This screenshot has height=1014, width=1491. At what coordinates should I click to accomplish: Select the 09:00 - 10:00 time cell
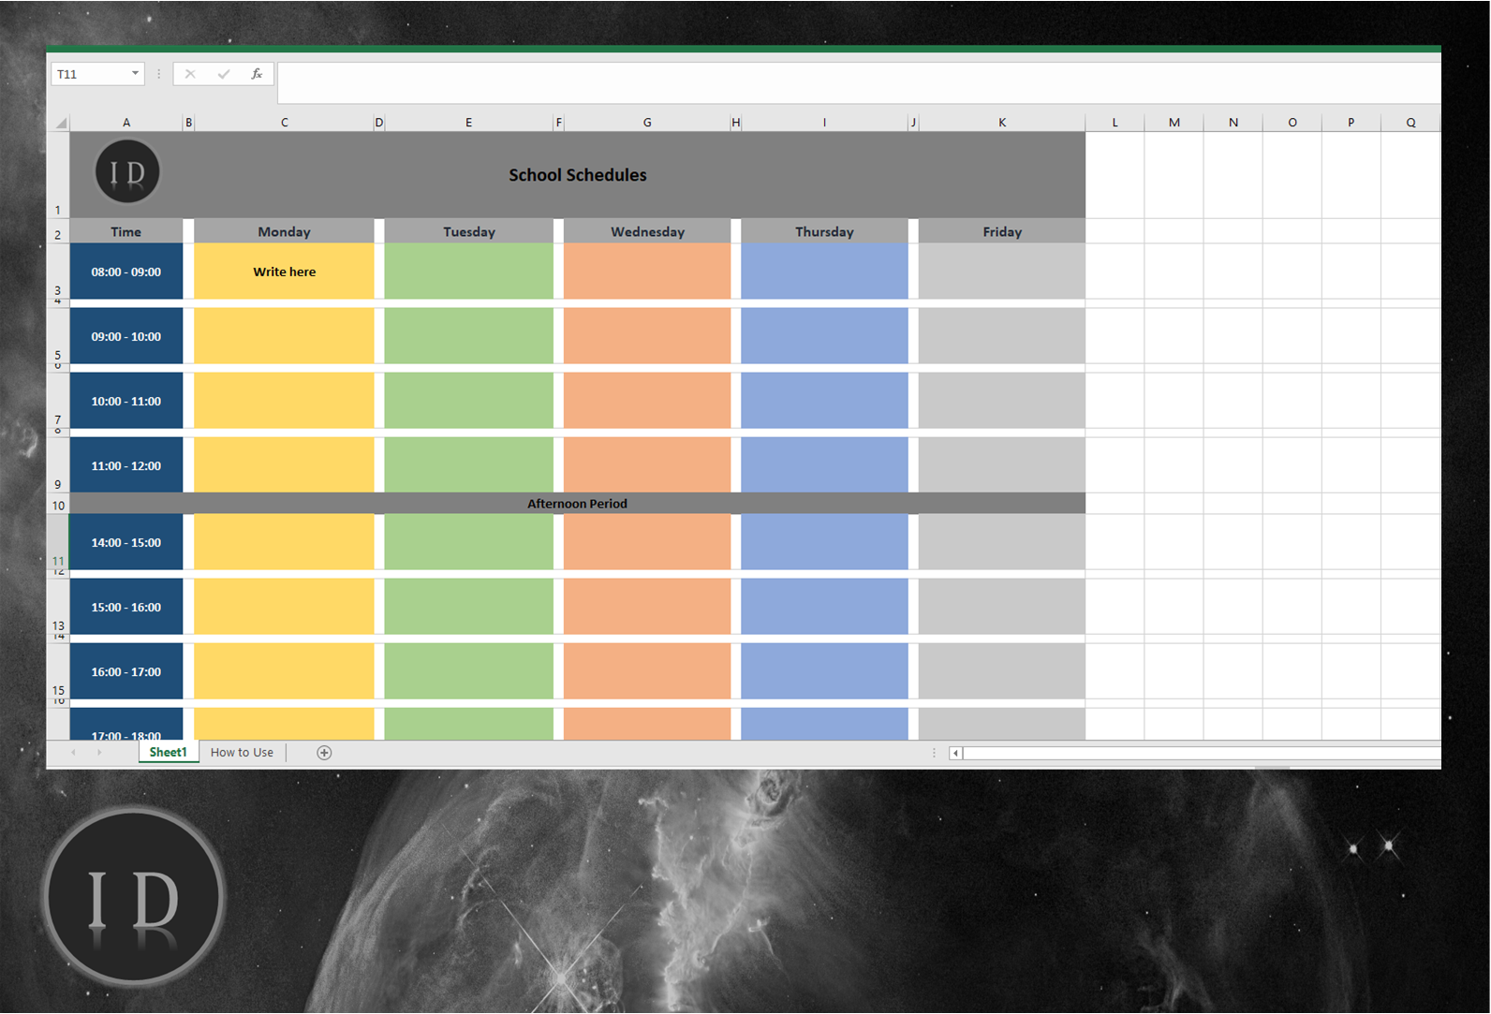pyautogui.click(x=126, y=336)
